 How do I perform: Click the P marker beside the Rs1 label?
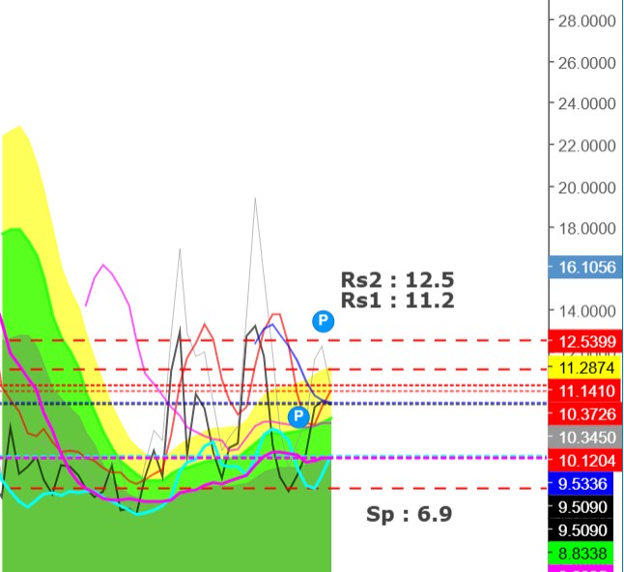[x=324, y=322]
